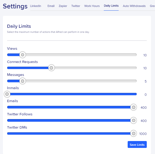Go to the Twitter settings tab
The width and height of the screenshot is (155, 154).
click(76, 6)
